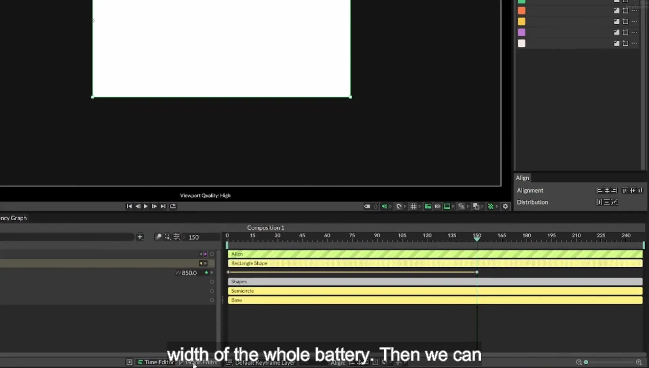Open the timeline sliders filter icon
Screen dimensions: 649x368
click(176, 237)
